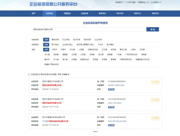
Task: Filter standard status by 现行有效
Action: click(x=55, y=44)
